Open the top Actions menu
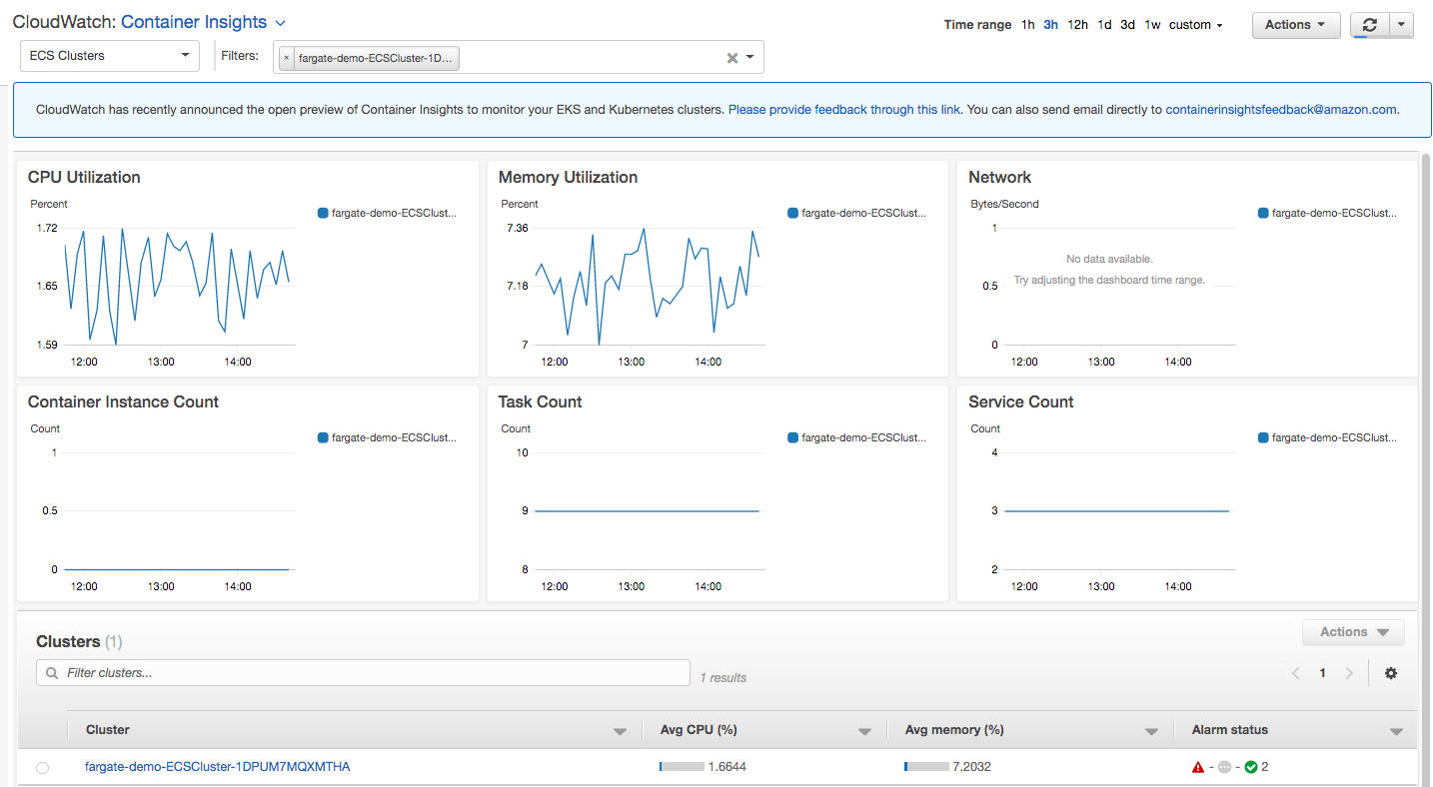This screenshot has width=1433, height=787. (1296, 25)
